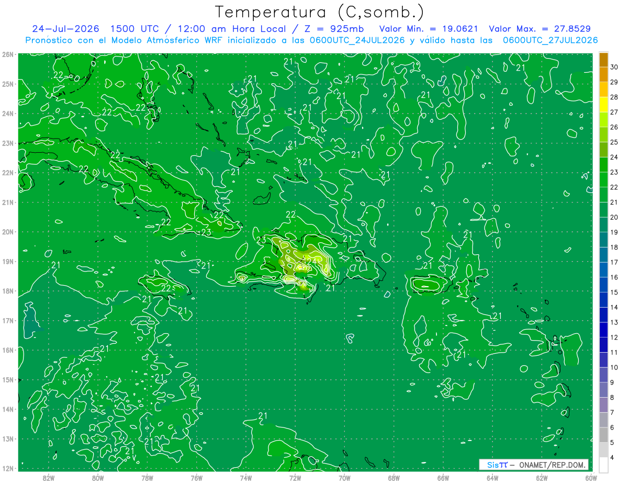
Task: Click the title 'Temperatura (C,somb.)'
Action: (320, 13)
